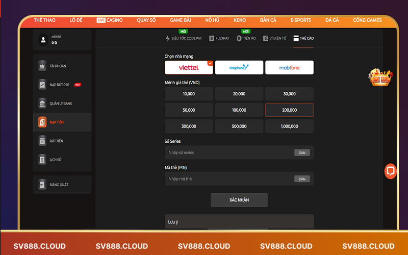Click the red HOT badge on Nạp Rút P2P
This screenshot has height=255, width=408.
coord(78,85)
